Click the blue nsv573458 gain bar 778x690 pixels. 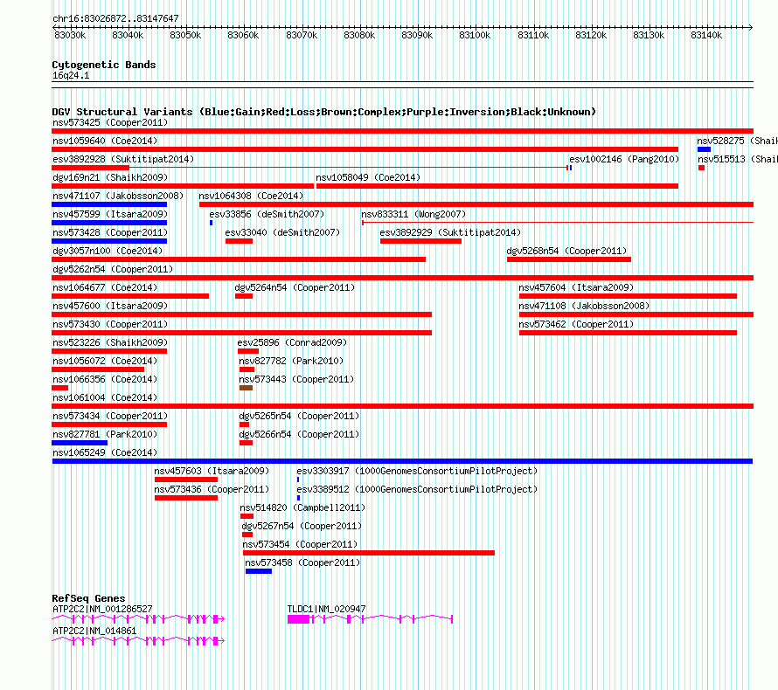tap(259, 571)
